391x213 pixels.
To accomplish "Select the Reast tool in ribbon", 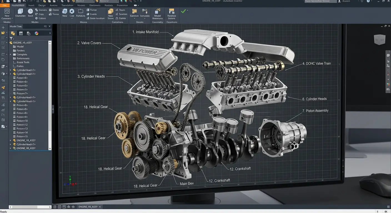I will [31, 13].
